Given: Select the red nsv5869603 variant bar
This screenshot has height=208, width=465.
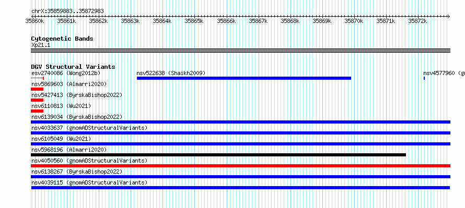Looking at the screenshot, I should click(x=37, y=89).
